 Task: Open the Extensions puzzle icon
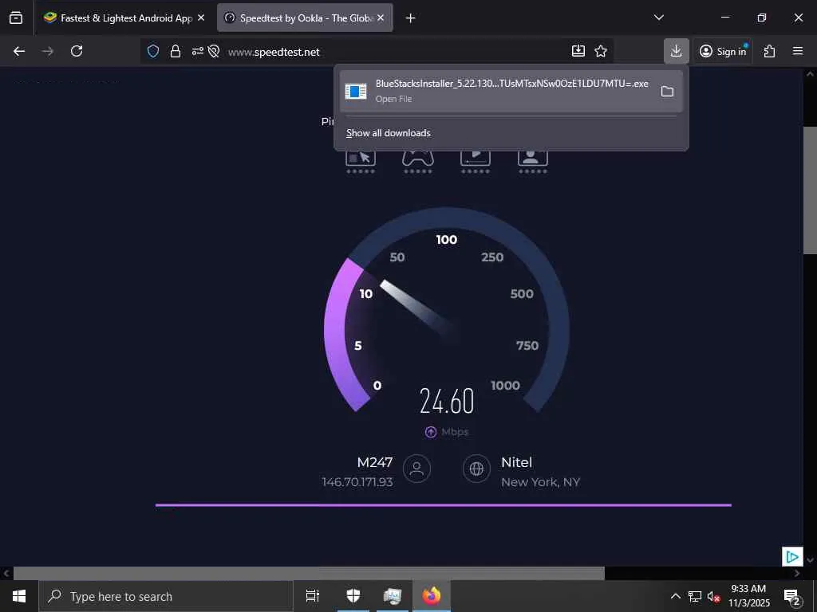coord(769,51)
